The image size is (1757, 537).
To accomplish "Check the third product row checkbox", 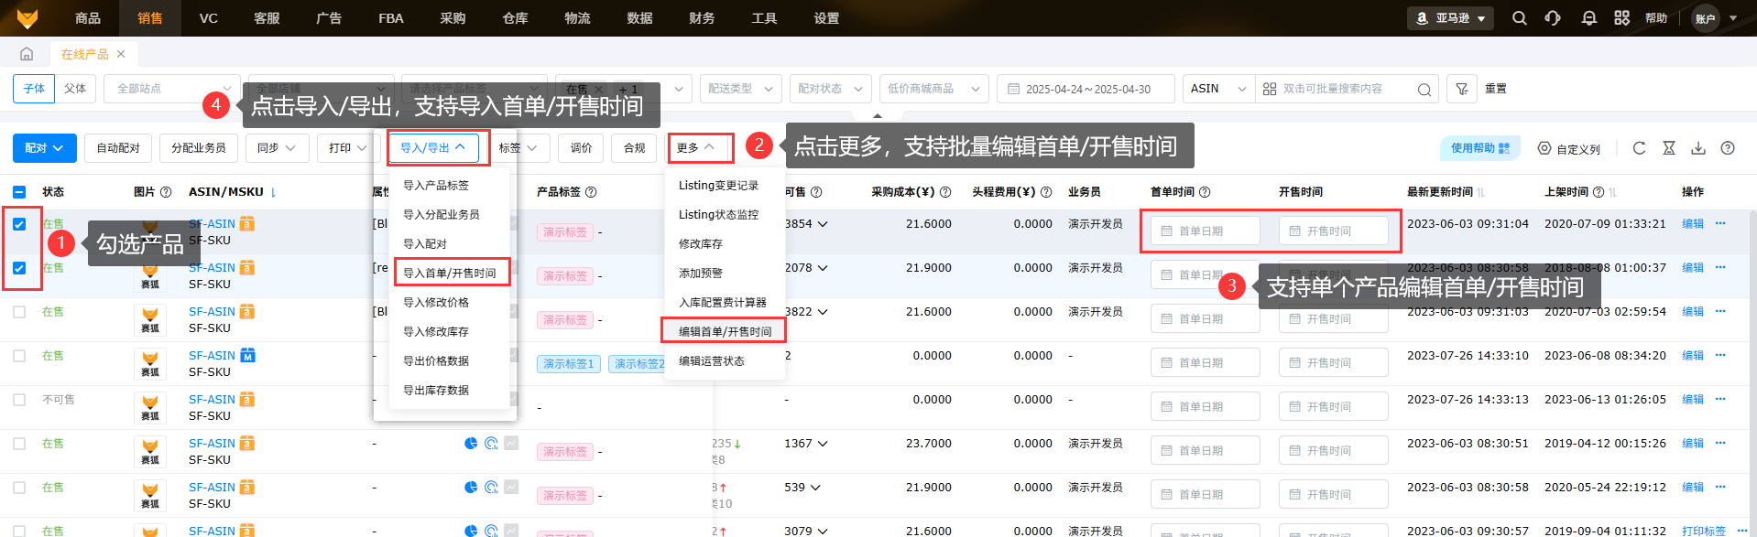I will click(x=19, y=312).
